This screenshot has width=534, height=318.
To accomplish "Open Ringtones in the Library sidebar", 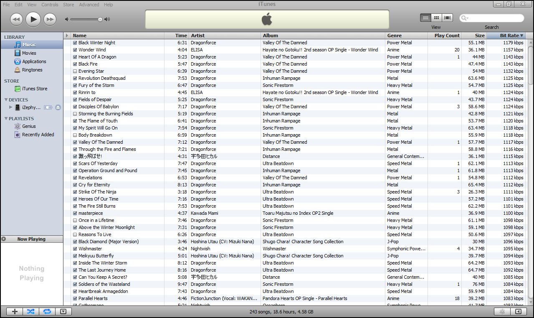I will [x=32, y=70].
